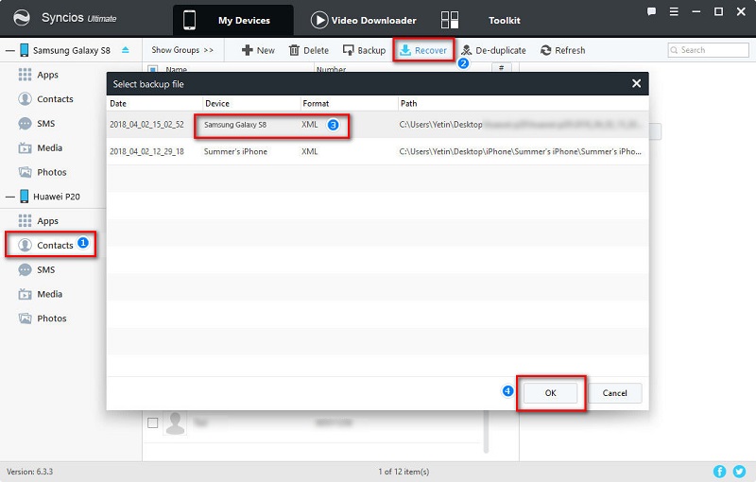756x482 pixels.
Task: Click the Syncios logo icon
Action: (21, 18)
